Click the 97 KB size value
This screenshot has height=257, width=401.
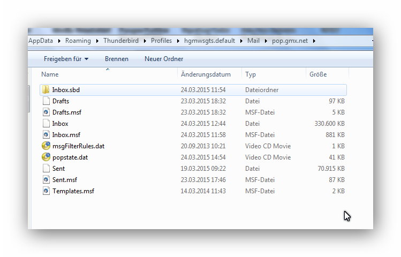337,101
